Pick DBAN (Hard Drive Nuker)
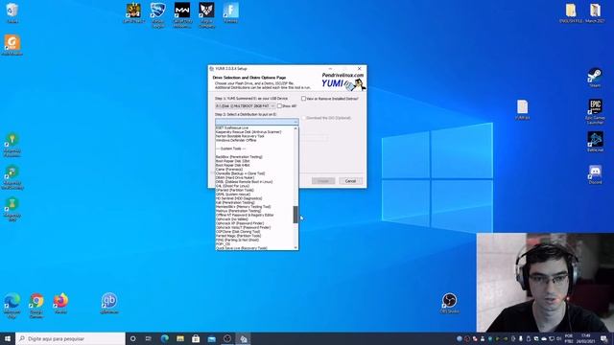Viewport: 614px width, 345px height. pyautogui.click(x=235, y=177)
